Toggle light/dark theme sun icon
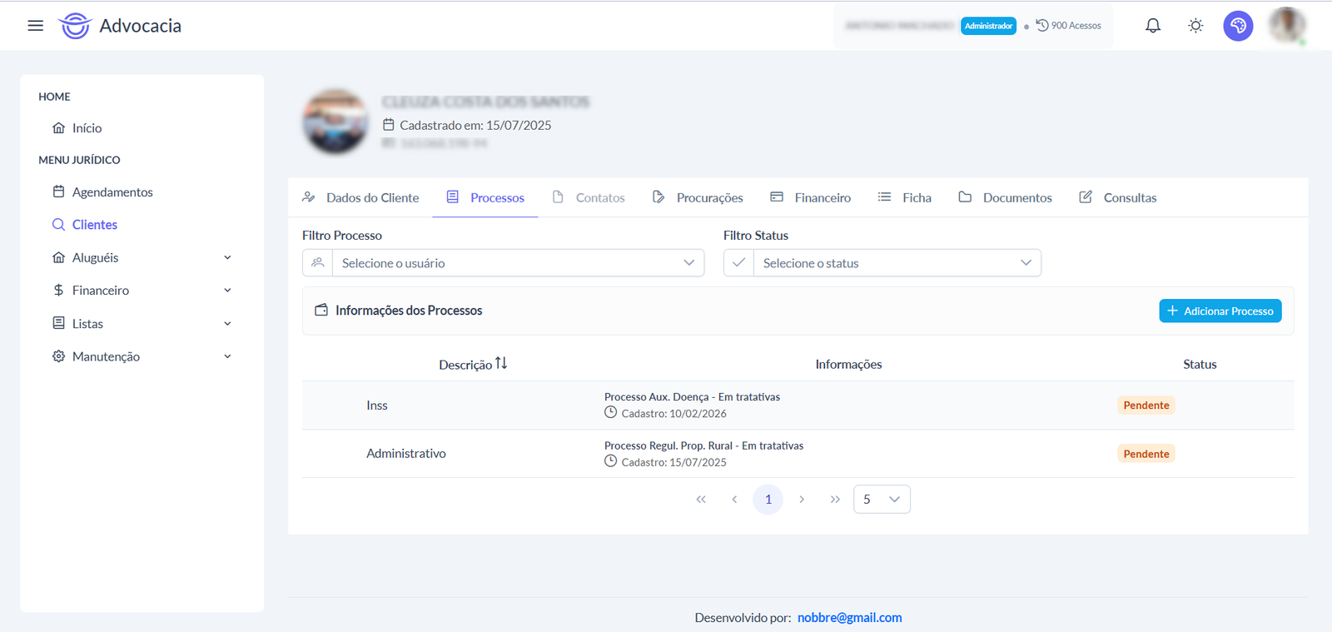The image size is (1332, 632). 1195,26
